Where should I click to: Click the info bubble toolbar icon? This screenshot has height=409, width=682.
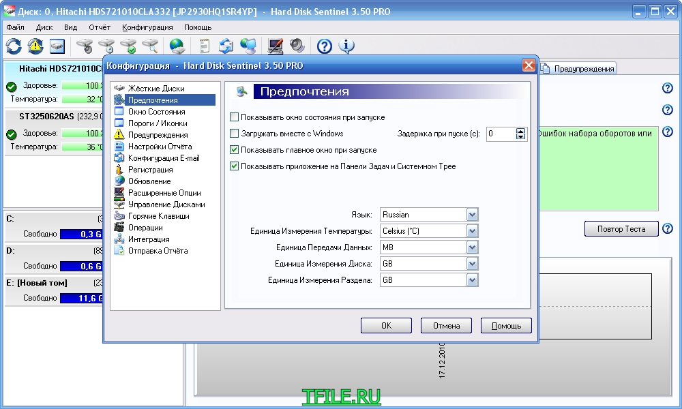[x=346, y=46]
